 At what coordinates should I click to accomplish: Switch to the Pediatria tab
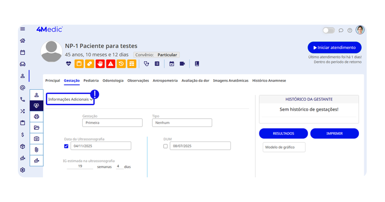tap(91, 81)
